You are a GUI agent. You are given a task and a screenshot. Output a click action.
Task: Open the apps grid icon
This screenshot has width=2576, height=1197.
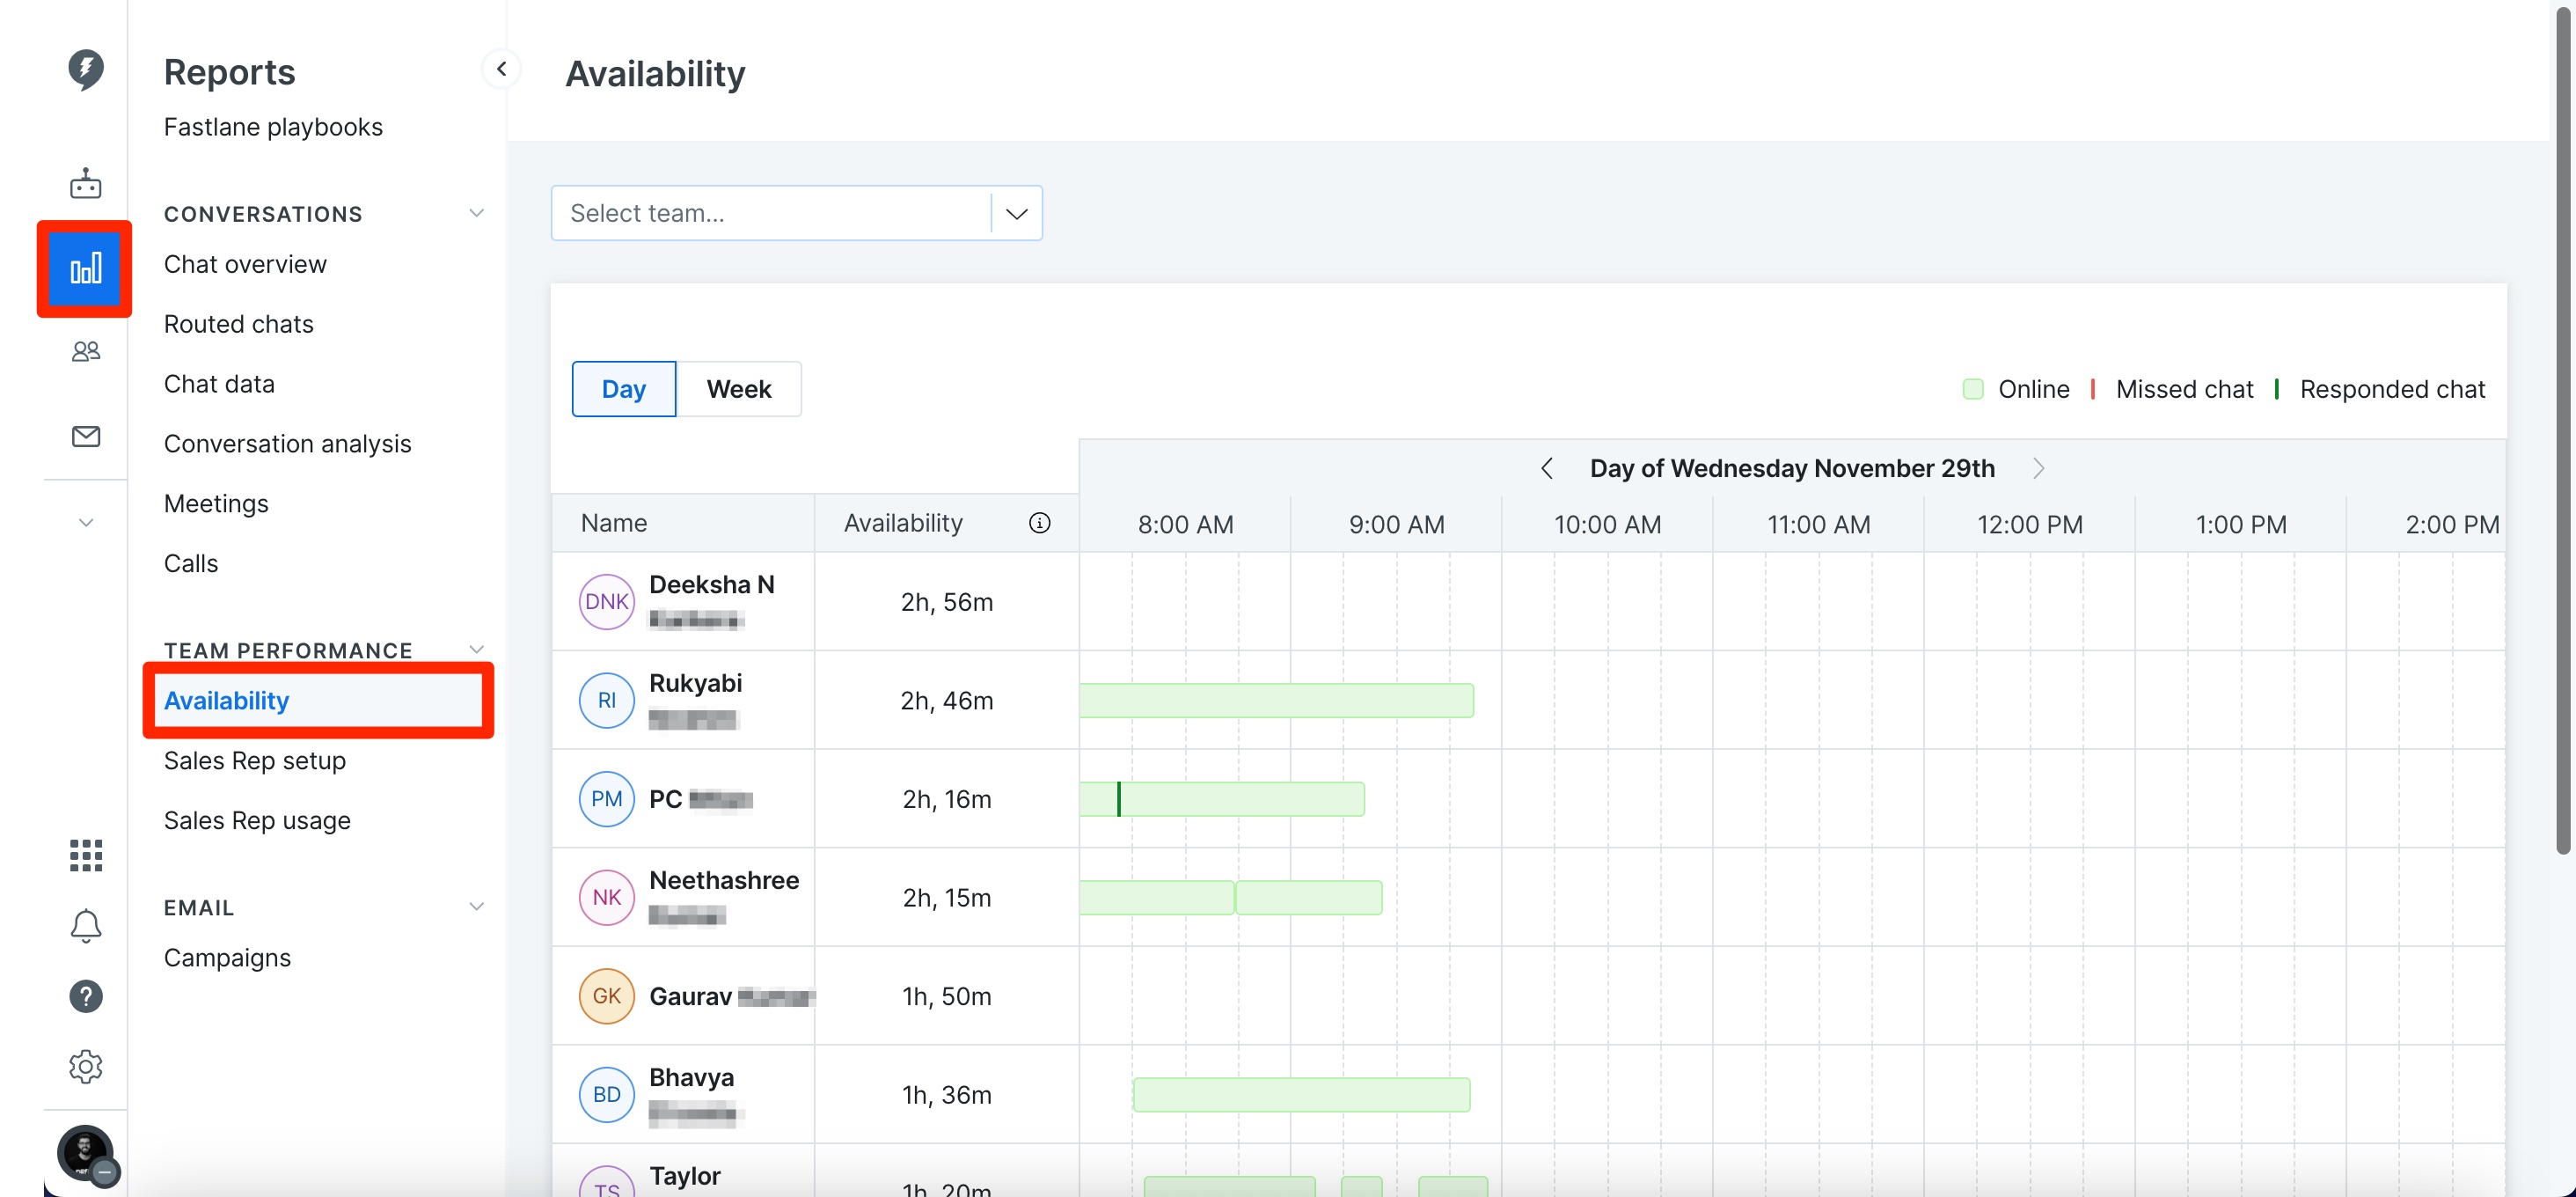[x=86, y=855]
